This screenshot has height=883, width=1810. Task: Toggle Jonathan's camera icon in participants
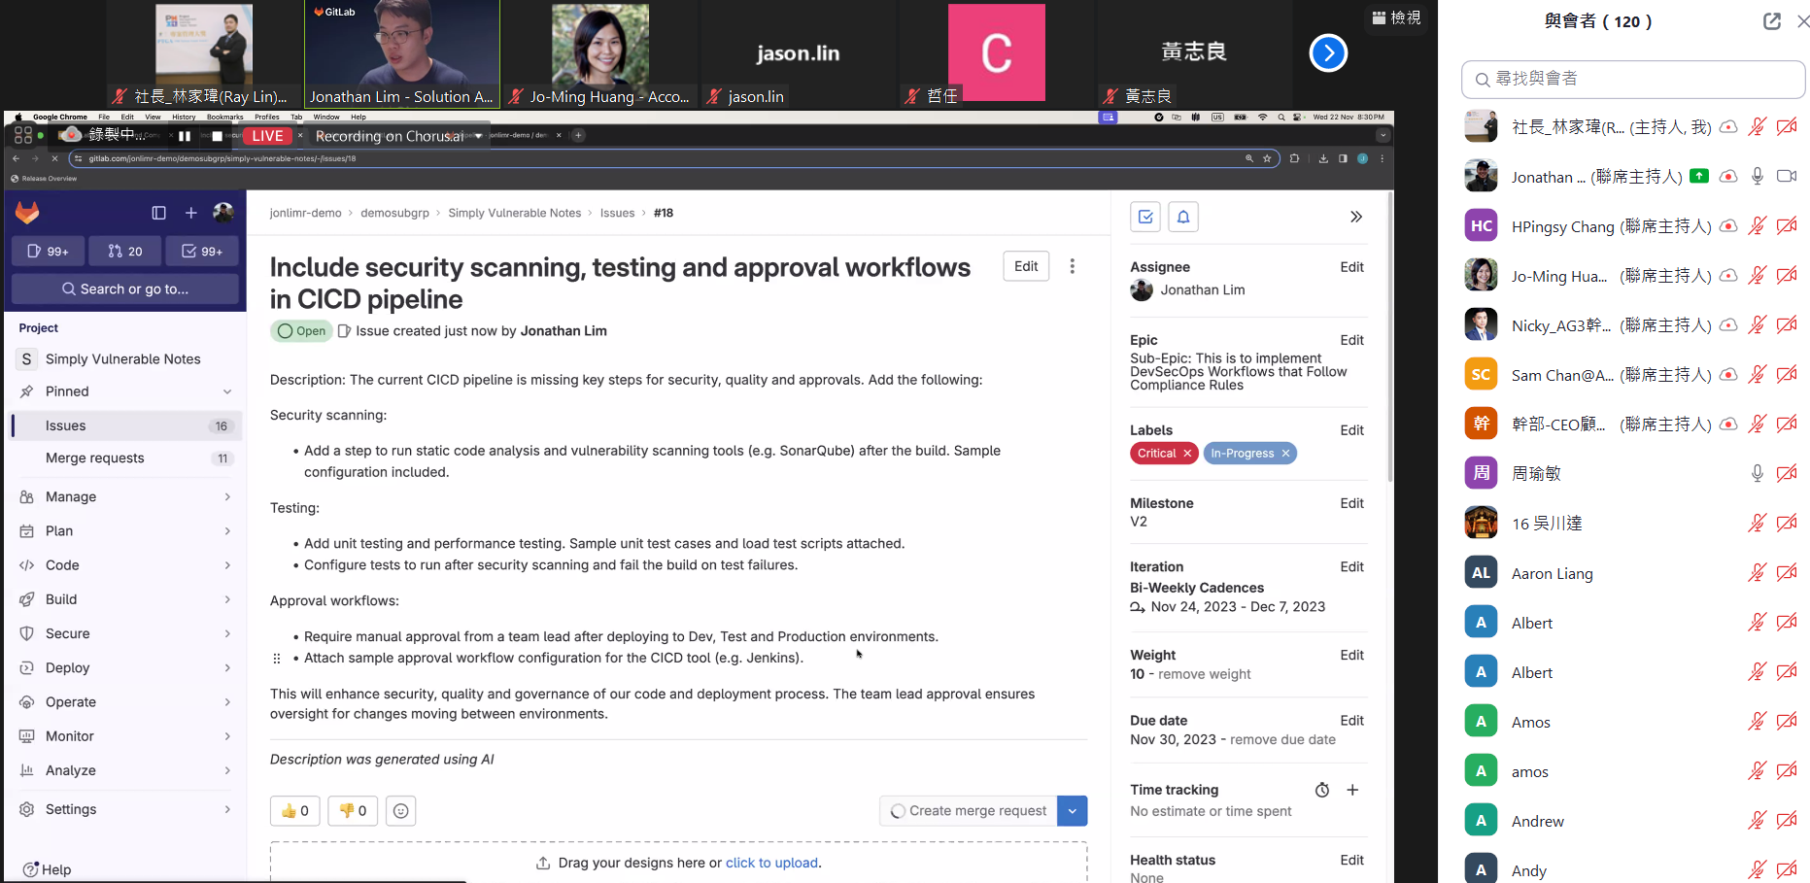click(x=1786, y=176)
